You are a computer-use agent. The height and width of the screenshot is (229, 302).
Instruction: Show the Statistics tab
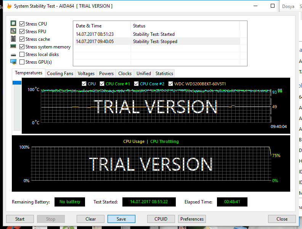(x=164, y=74)
